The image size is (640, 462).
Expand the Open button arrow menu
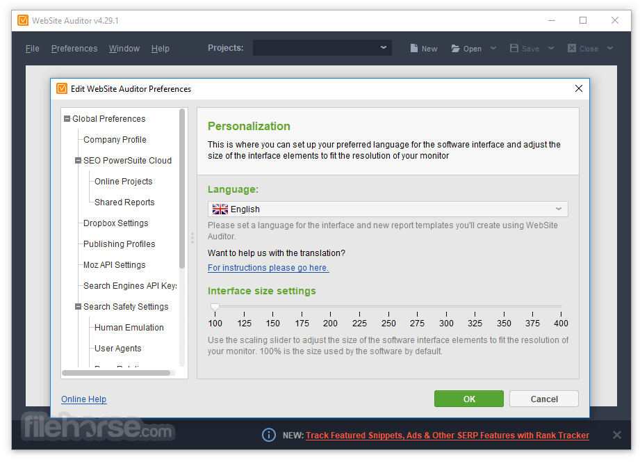tap(493, 48)
